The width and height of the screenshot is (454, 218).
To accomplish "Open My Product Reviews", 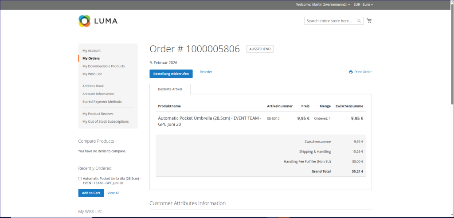I will click(x=98, y=113).
